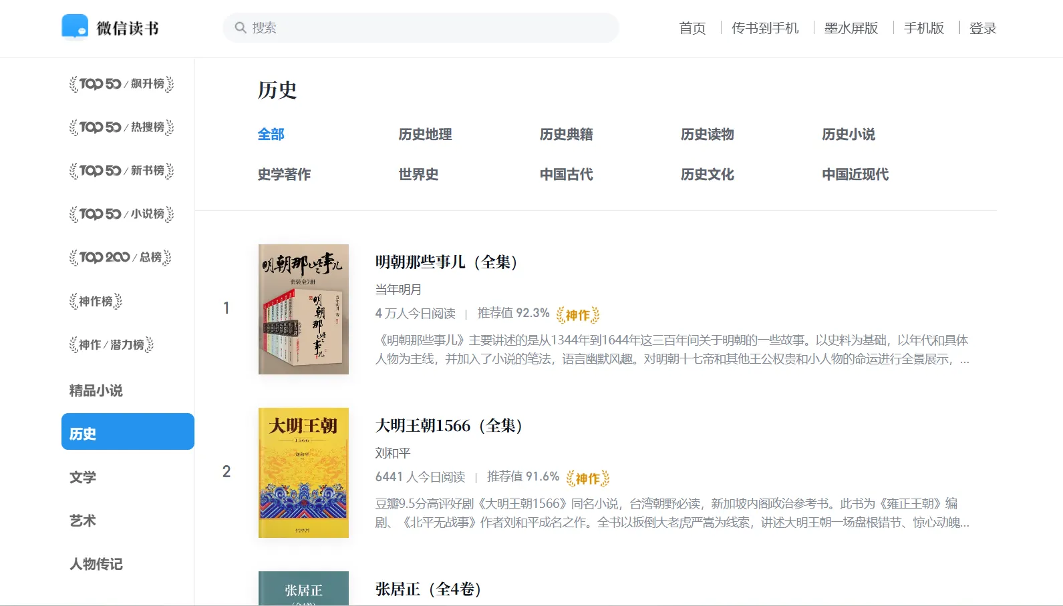Open 墨水屏版 link
Screen dimensions: 1063x606
[851, 28]
